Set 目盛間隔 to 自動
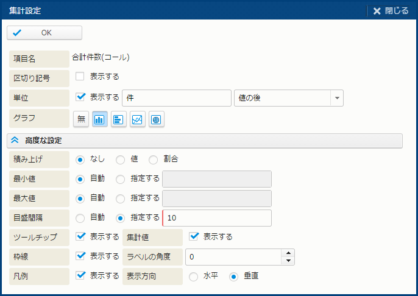 point(80,217)
